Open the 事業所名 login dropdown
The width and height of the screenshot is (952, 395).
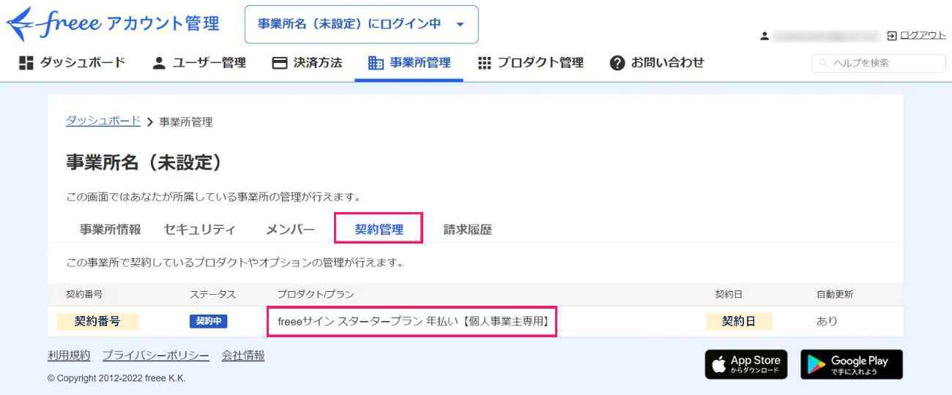pos(361,24)
